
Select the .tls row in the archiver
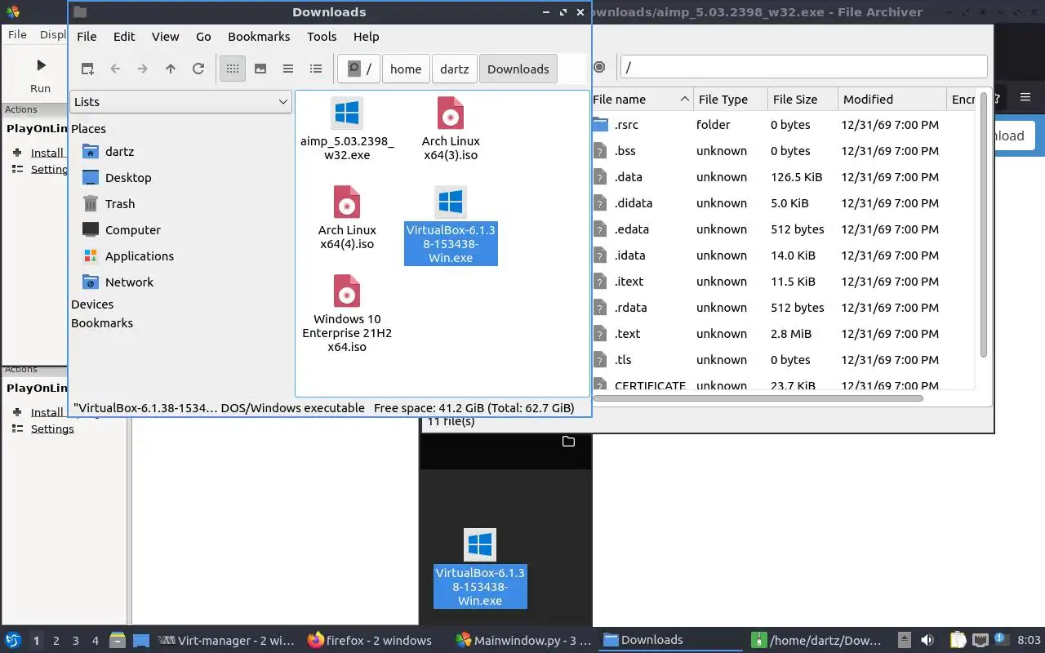point(784,360)
